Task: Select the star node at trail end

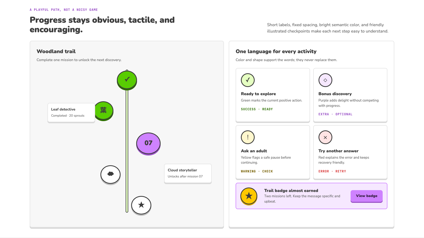Action: (141, 205)
